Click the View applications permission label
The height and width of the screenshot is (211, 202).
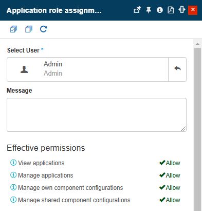pos(41,163)
